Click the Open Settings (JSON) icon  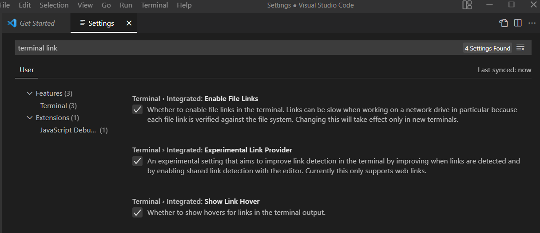tap(504, 23)
